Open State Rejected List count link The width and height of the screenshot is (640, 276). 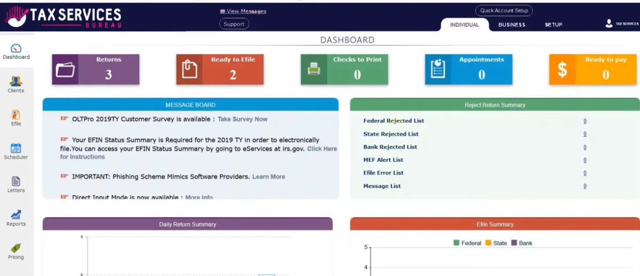pos(585,134)
